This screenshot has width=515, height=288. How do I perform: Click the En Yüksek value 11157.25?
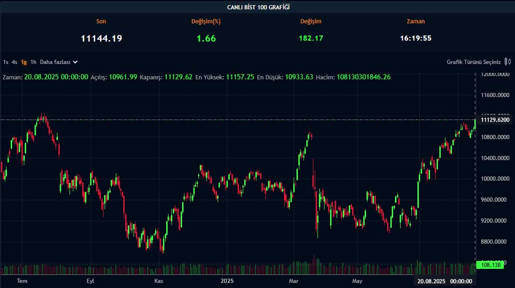(240, 77)
